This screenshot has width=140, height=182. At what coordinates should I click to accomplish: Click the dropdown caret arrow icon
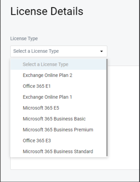coord(101,51)
